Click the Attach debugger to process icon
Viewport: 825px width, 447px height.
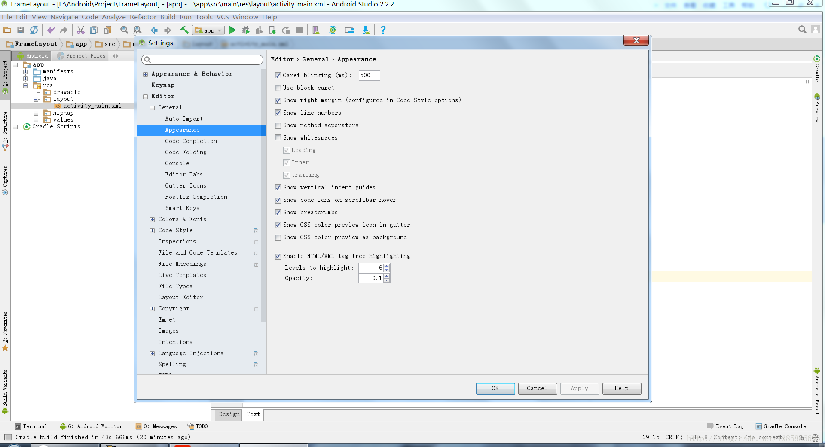pyautogui.click(x=272, y=30)
